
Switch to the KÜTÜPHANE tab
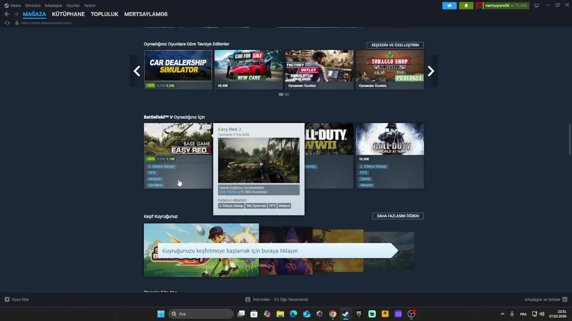[68, 14]
